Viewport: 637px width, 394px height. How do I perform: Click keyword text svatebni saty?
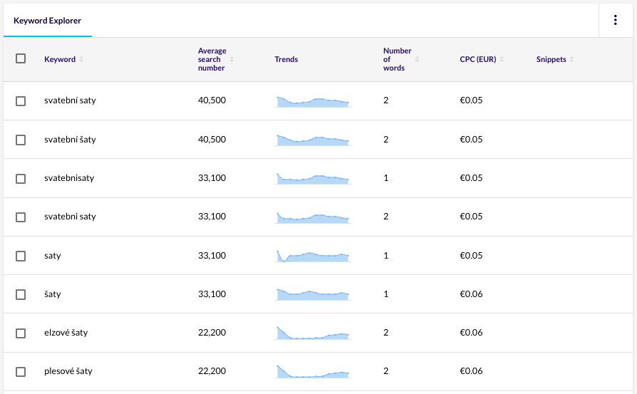70,217
